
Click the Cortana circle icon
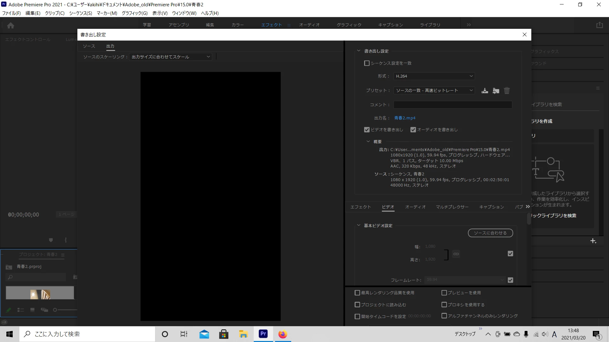tap(165, 334)
